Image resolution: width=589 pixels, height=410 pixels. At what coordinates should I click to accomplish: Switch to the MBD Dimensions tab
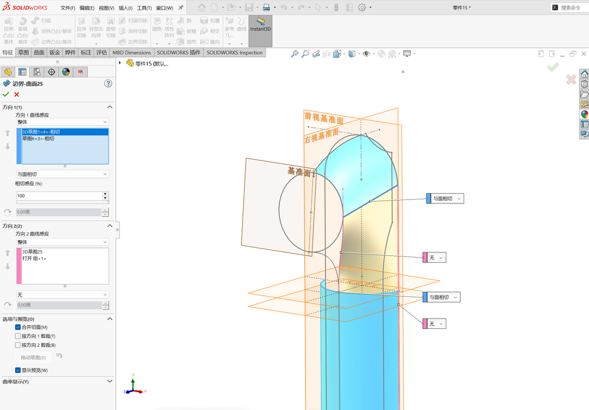point(132,52)
